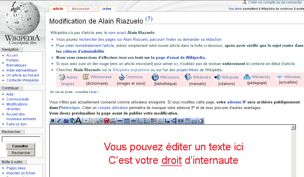Click the Consulter button
Screen dimensions: 304x177
coord(20,146)
